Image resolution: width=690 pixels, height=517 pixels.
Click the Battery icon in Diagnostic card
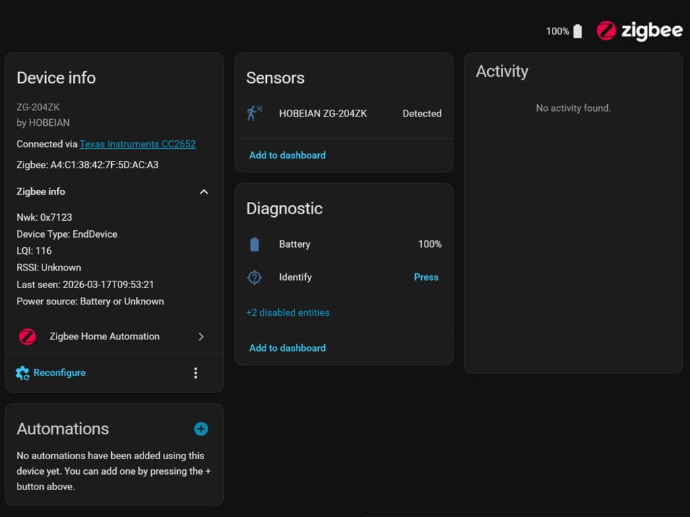coord(254,244)
